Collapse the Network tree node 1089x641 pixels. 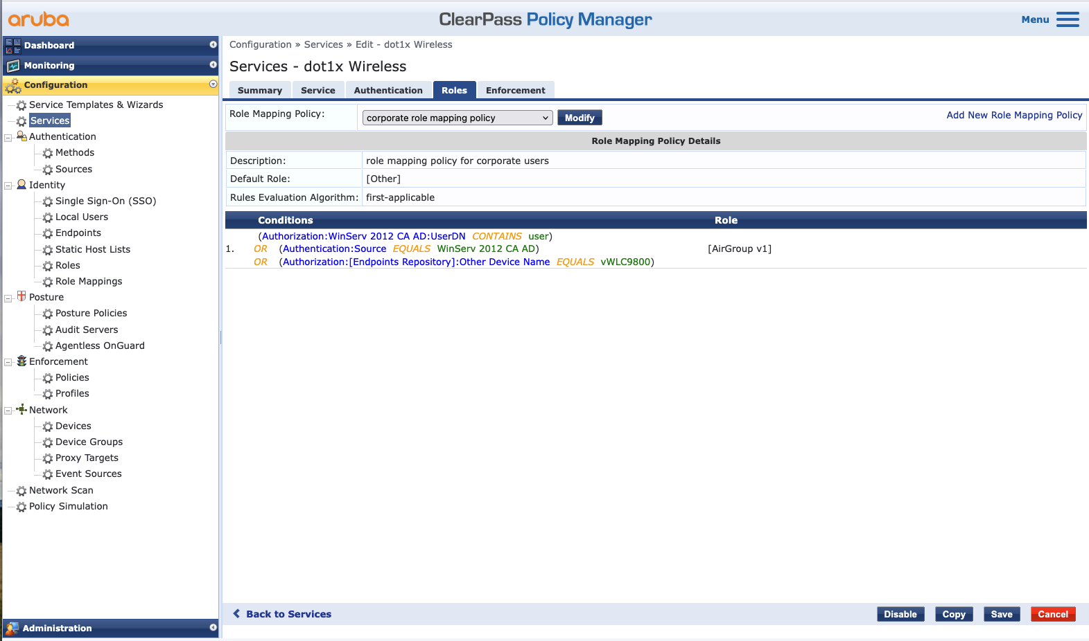pos(8,410)
